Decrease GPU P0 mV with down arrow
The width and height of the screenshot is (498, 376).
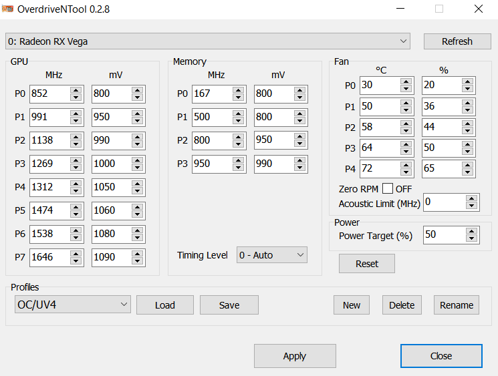[137, 98]
